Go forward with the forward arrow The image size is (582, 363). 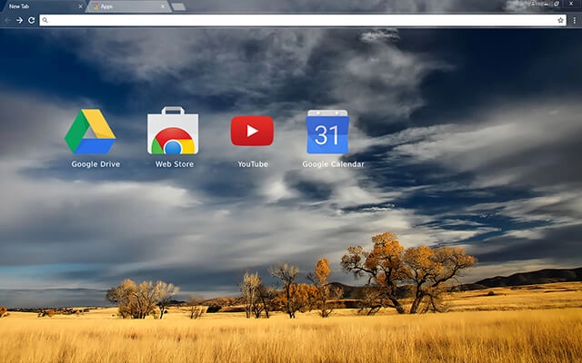(x=20, y=20)
